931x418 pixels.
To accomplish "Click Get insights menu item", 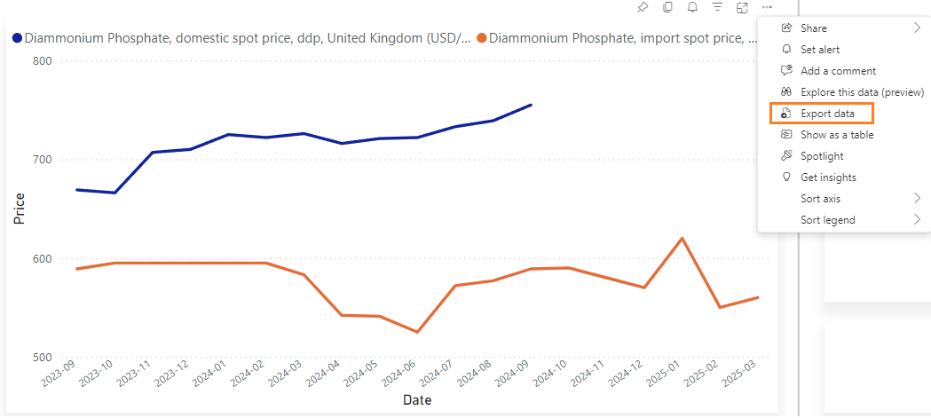I will [x=828, y=177].
